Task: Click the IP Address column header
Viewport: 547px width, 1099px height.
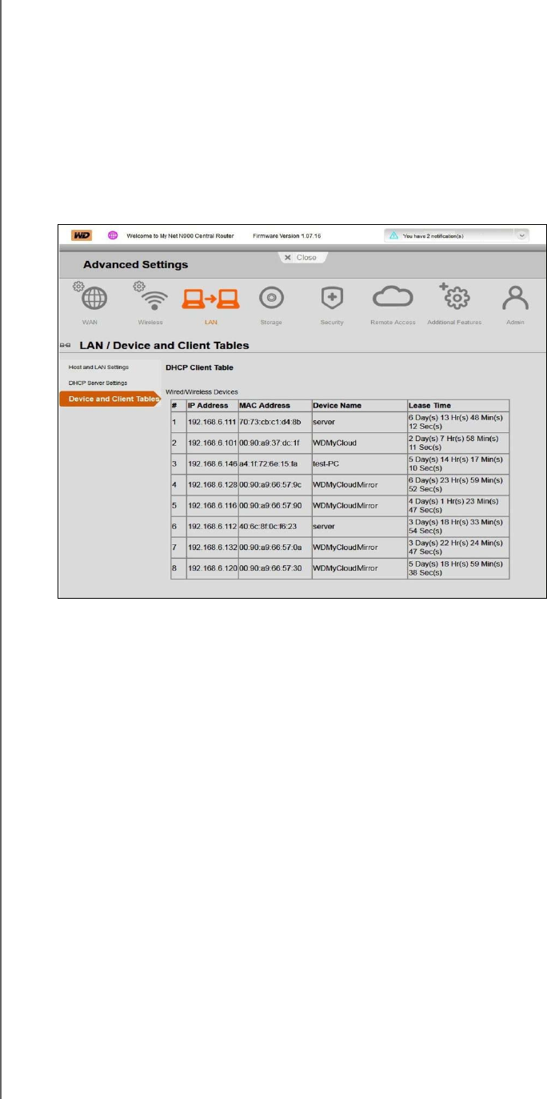Action: coord(212,406)
